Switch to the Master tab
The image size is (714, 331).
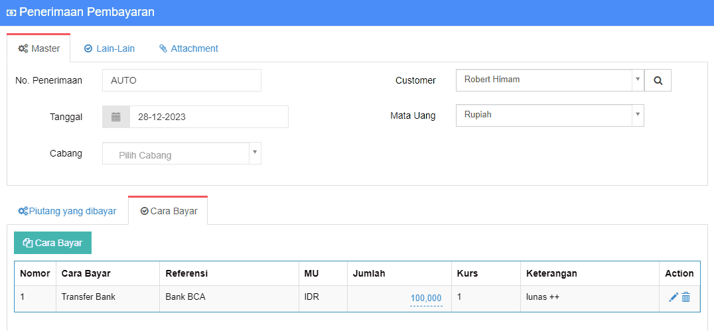pyautogui.click(x=39, y=48)
